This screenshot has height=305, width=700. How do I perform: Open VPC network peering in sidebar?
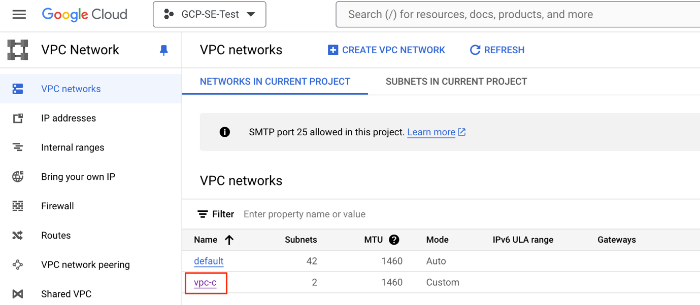pyautogui.click(x=85, y=265)
